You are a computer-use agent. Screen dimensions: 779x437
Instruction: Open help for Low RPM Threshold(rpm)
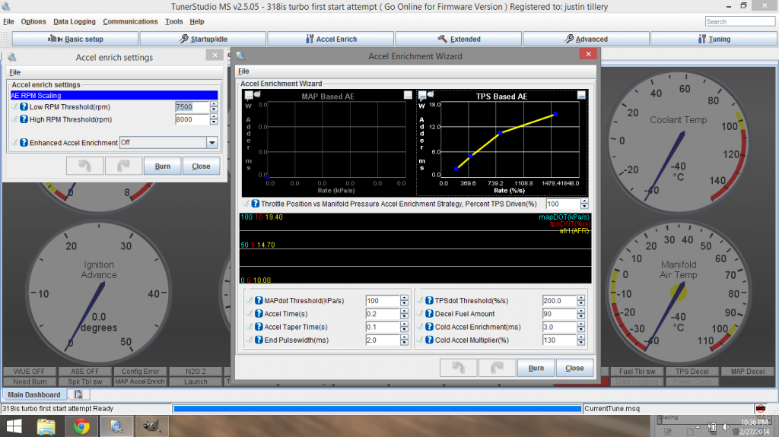(x=24, y=106)
